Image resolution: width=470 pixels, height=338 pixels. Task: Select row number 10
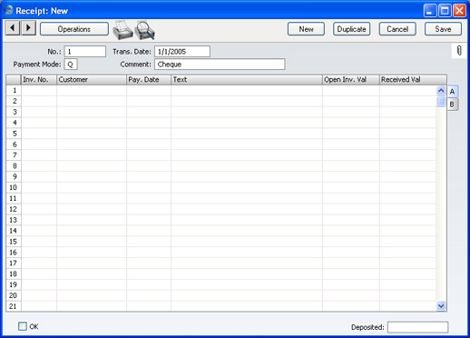coord(14,187)
